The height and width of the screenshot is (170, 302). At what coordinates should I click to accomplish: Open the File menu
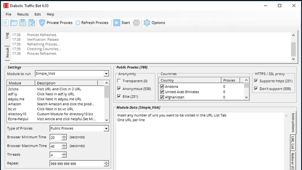point(8,14)
